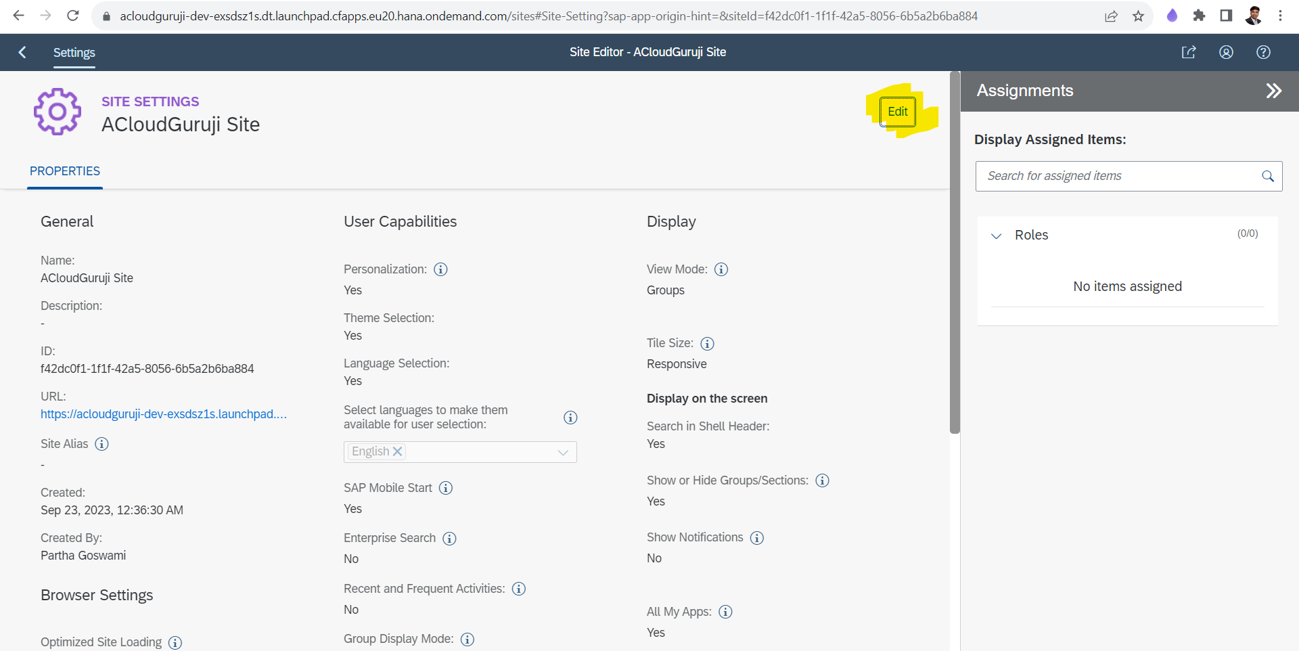This screenshot has width=1299, height=651.
Task: Show info for Site Alias field
Action: tap(101, 444)
